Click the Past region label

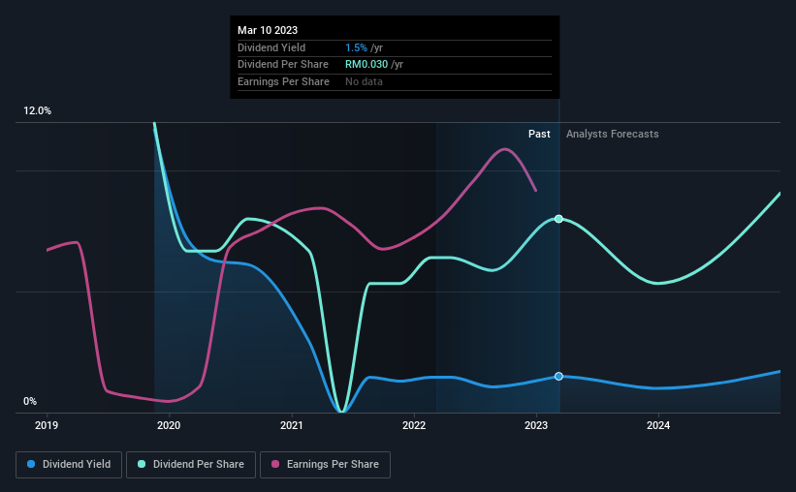(x=539, y=134)
